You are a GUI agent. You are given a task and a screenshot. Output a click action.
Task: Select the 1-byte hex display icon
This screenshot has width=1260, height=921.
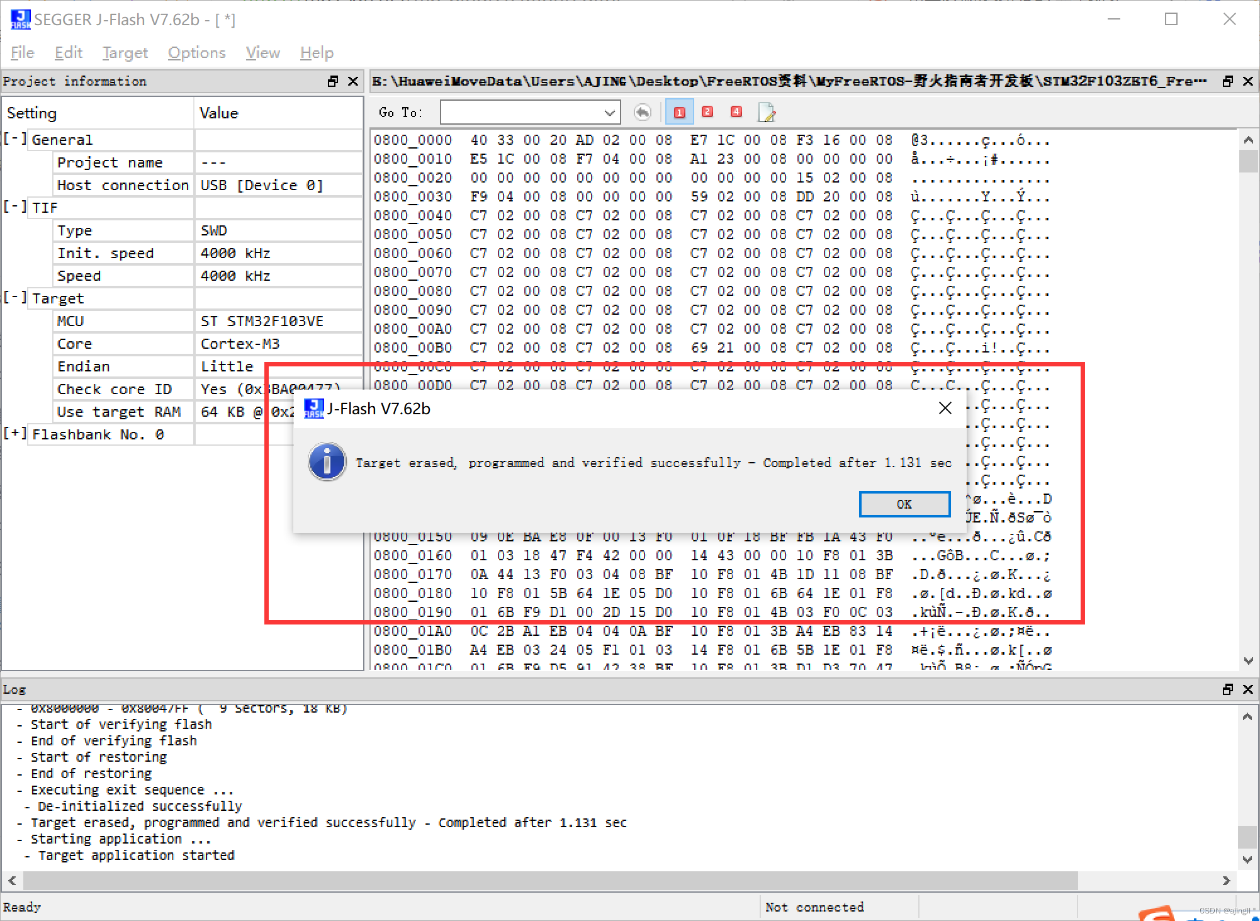tap(679, 111)
